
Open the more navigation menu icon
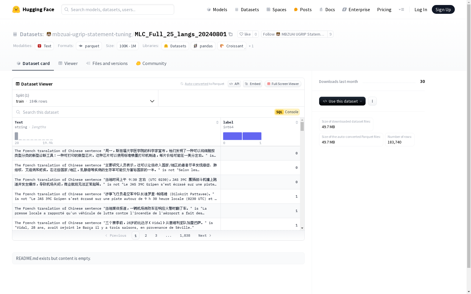click(x=402, y=9)
